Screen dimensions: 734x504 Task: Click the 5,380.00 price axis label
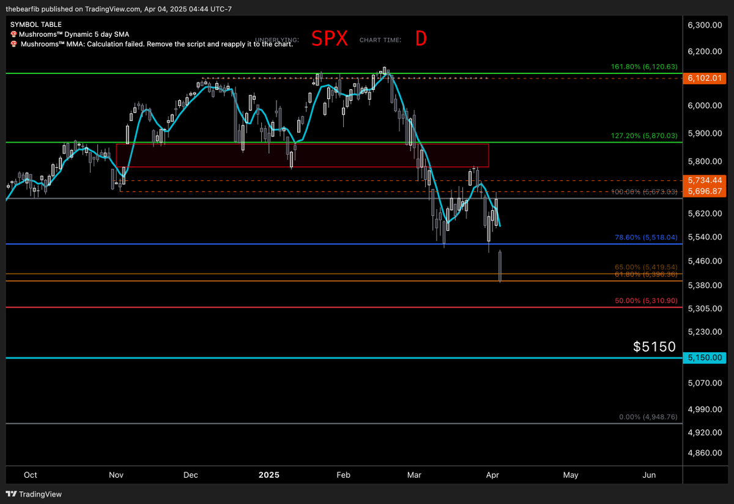(705, 285)
